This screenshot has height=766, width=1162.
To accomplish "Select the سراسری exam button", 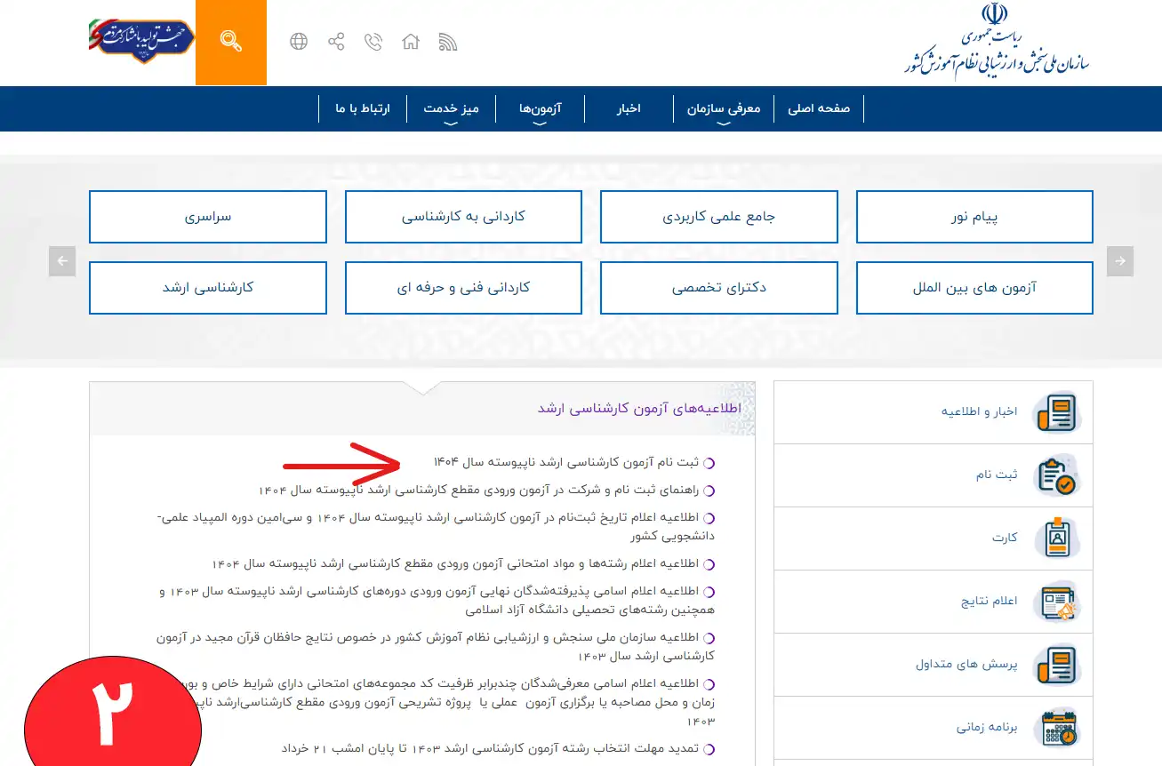I will (x=208, y=217).
